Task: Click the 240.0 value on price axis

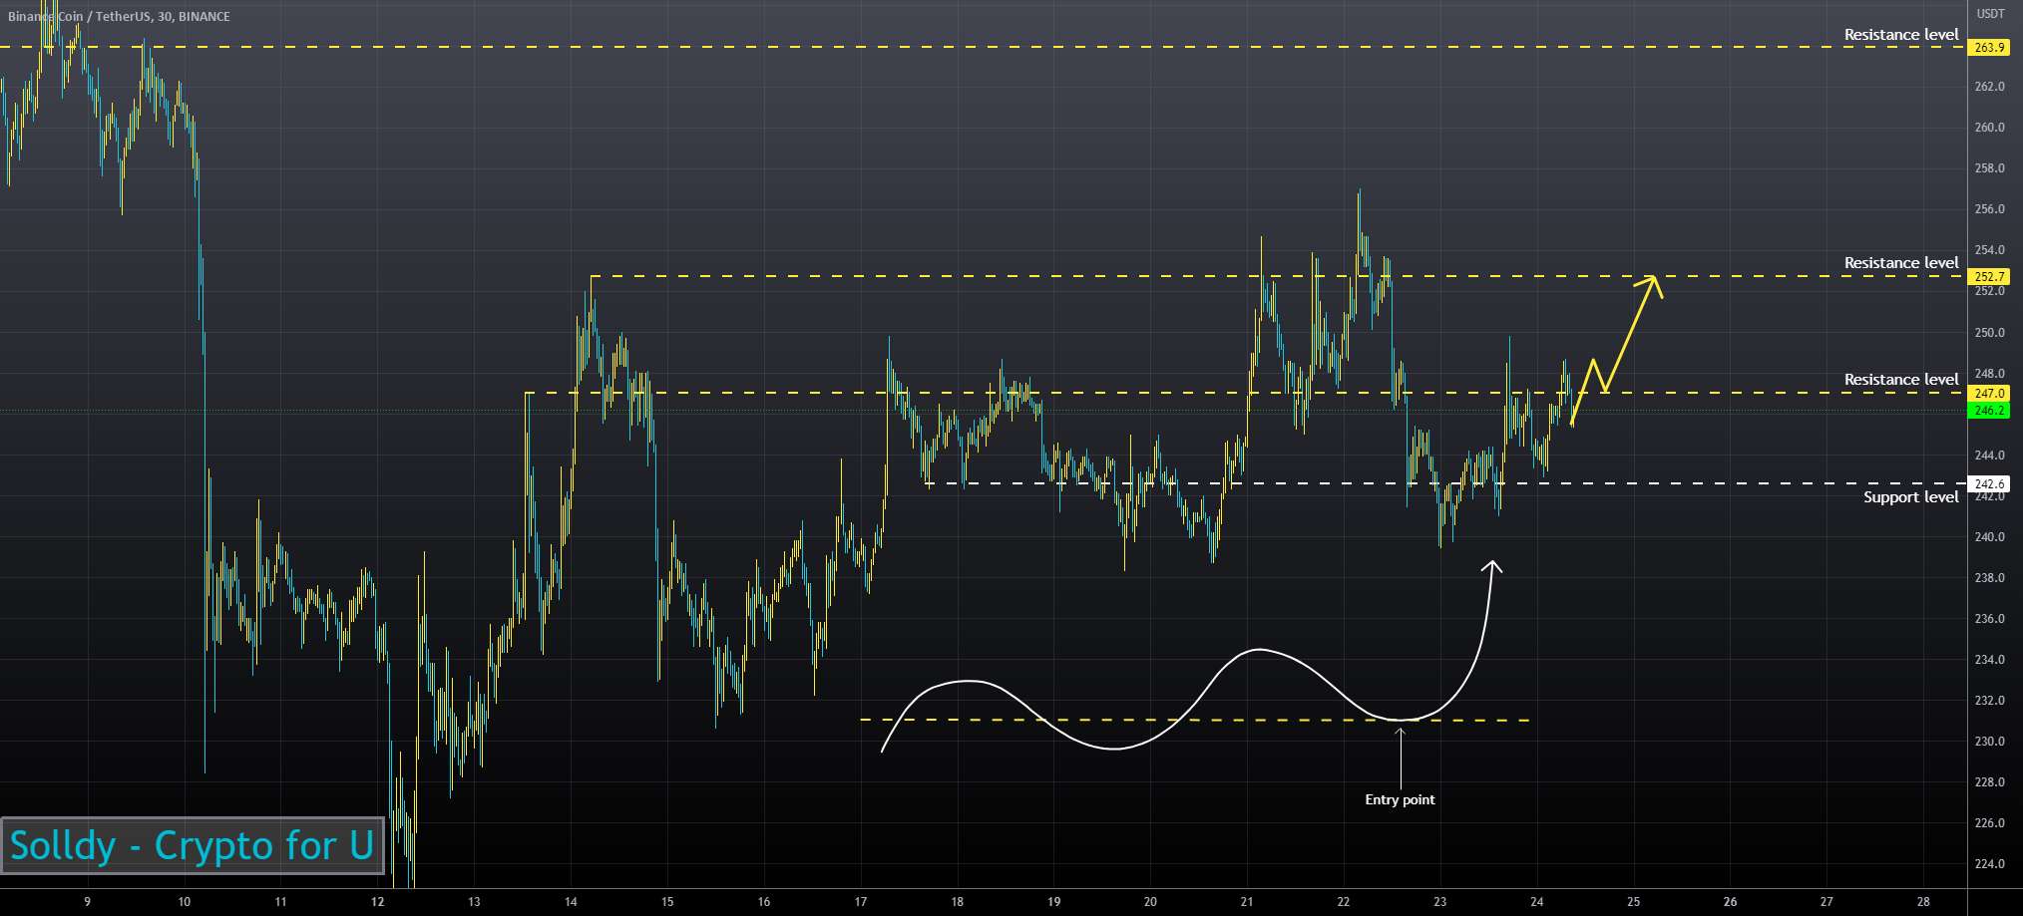Action: pyautogui.click(x=1989, y=537)
